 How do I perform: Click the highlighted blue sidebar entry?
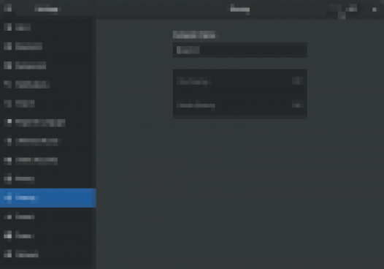click(x=48, y=198)
